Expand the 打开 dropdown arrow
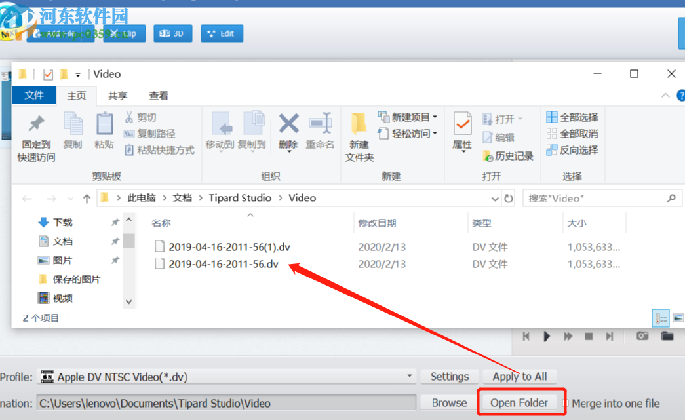This screenshot has width=685, height=420. (x=521, y=119)
